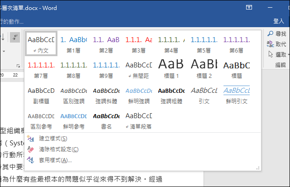Apply the 第7層 style

coord(41,69)
